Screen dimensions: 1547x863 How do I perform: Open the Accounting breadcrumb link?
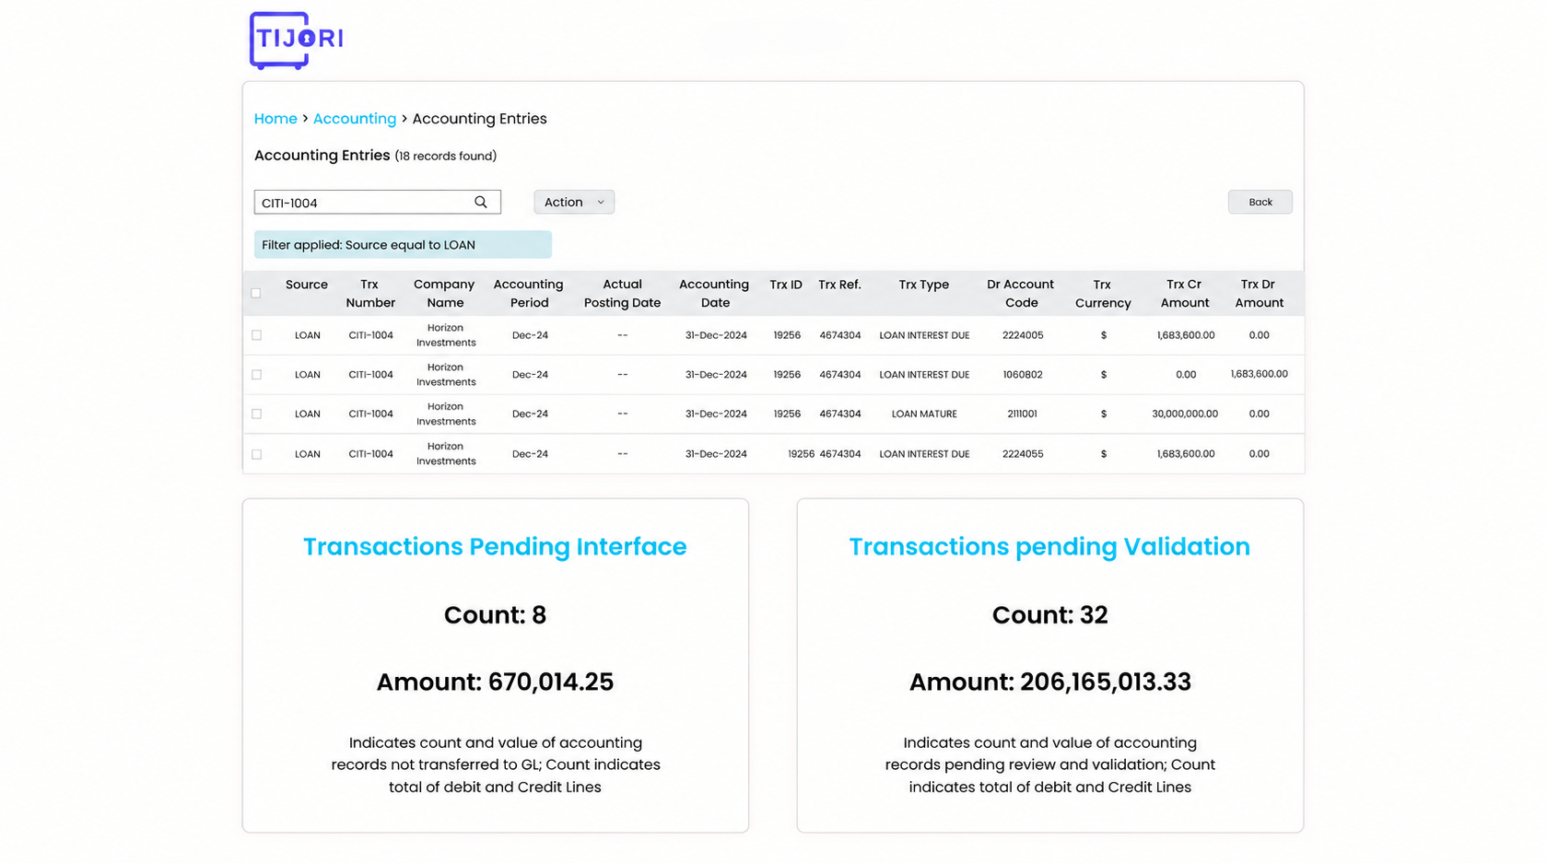355,119
